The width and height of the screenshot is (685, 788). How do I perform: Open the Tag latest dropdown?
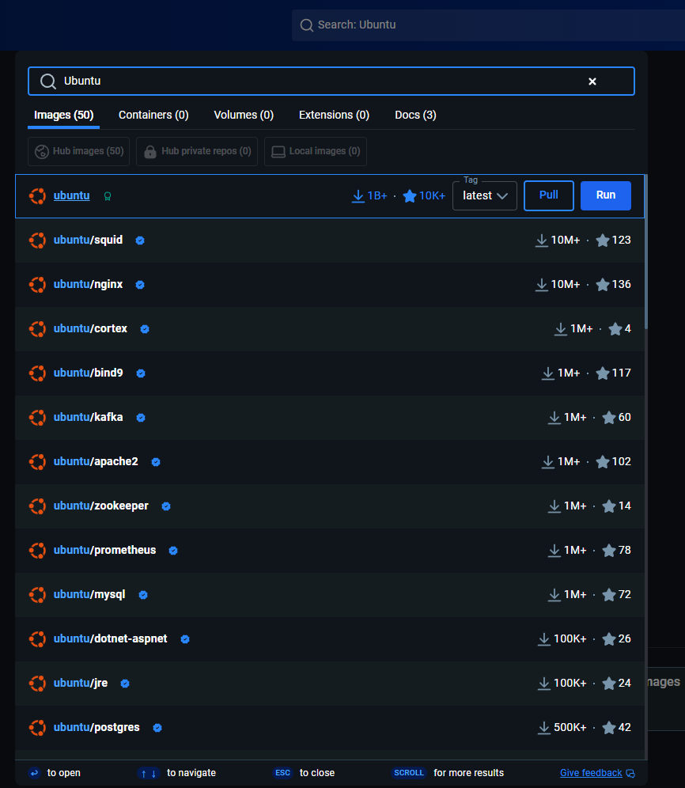[x=484, y=195]
